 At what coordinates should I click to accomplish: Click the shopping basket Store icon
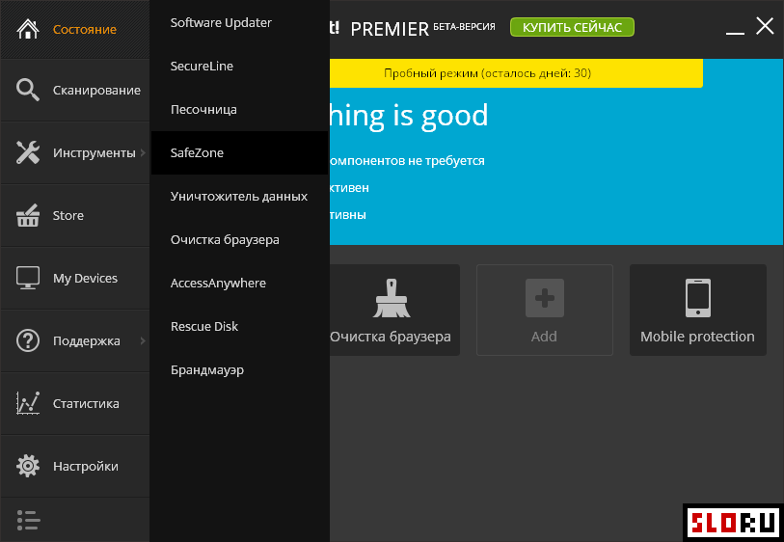[x=28, y=215]
